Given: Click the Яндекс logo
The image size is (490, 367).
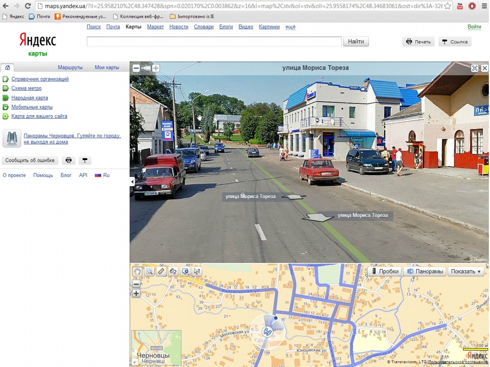Looking at the screenshot, I should tap(37, 40).
